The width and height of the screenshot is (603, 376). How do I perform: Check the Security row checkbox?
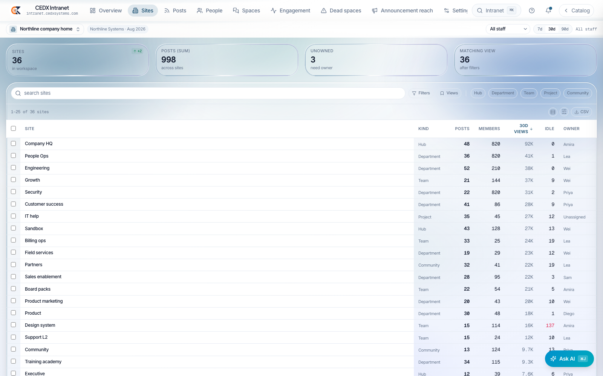(x=13, y=192)
